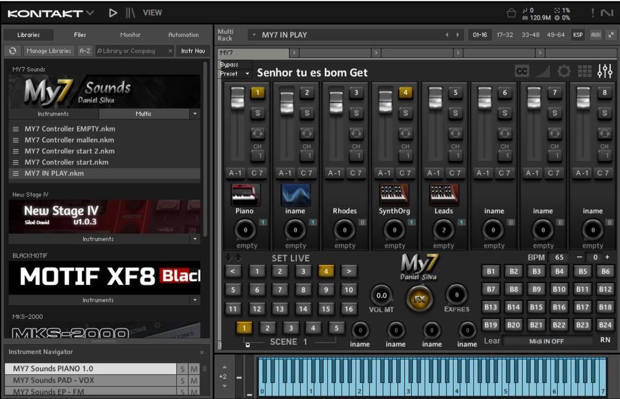Viewport: 620px width, 399px height.
Task: Click loop icon on channel 4 strip
Action: (405, 133)
